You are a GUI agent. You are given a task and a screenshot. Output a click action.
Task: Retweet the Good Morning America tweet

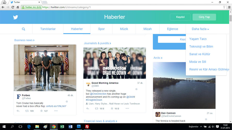pyautogui.click(x=96, y=108)
